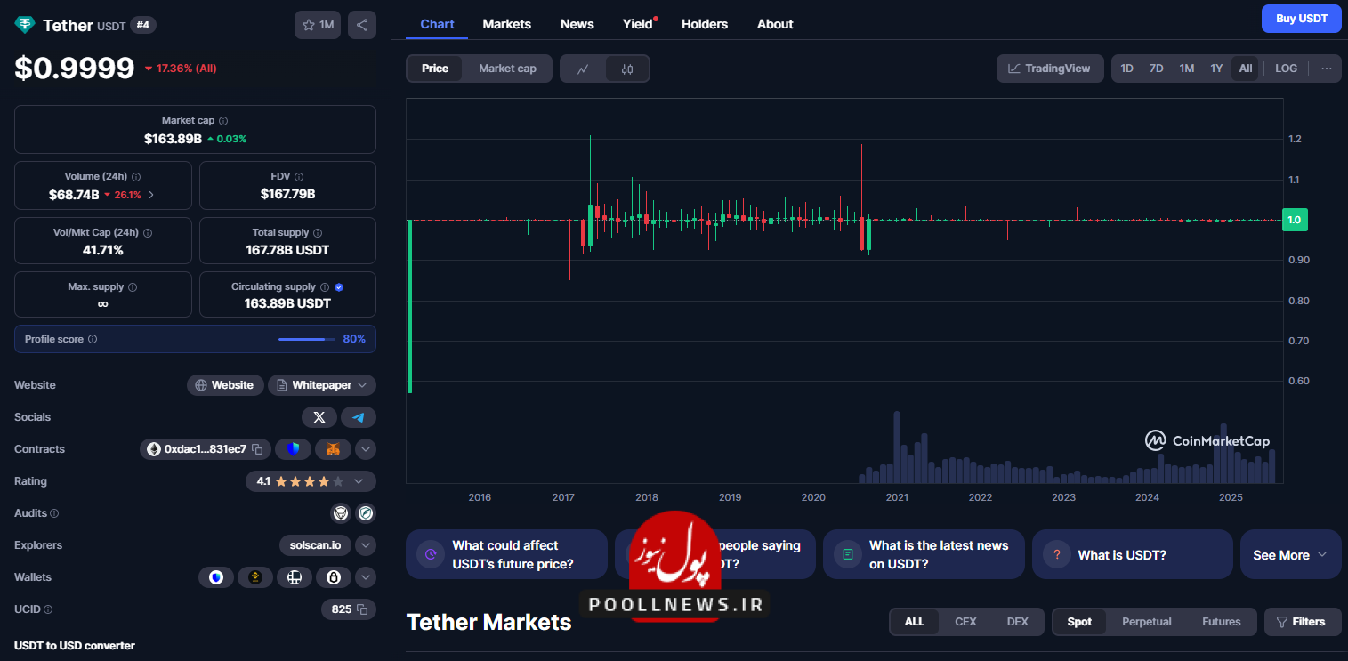Image resolution: width=1348 pixels, height=661 pixels.
Task: Add to MetaMask via fox icon
Action: (333, 449)
